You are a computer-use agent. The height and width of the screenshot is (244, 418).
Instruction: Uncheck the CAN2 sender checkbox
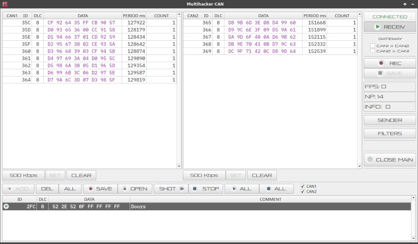point(302,192)
